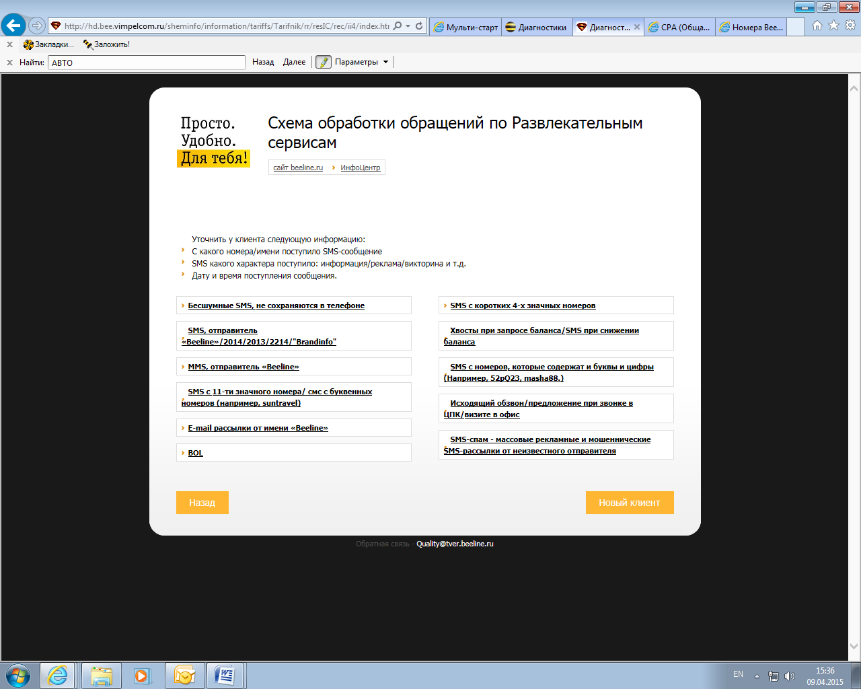Image resolution: width=861 pixels, height=689 pixels.
Task: Click the page scrollbar down arrow
Action: click(854, 647)
